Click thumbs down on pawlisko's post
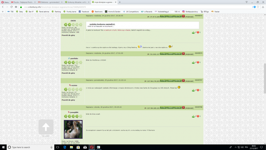This screenshot has width=266, height=150. pos(198,63)
